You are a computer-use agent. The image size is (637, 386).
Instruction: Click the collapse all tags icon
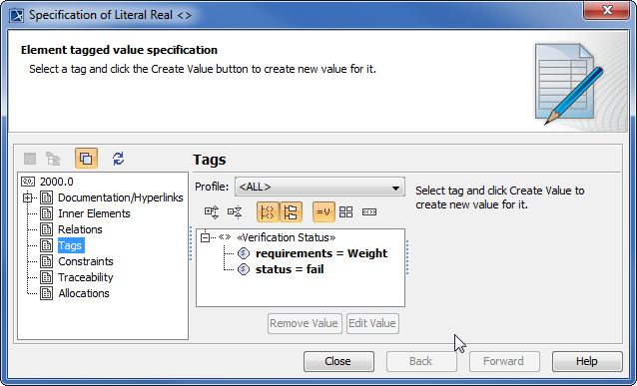pyautogui.click(x=235, y=211)
